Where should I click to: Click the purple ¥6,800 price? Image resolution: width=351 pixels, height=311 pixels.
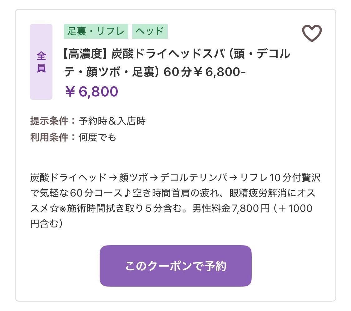click(x=91, y=91)
